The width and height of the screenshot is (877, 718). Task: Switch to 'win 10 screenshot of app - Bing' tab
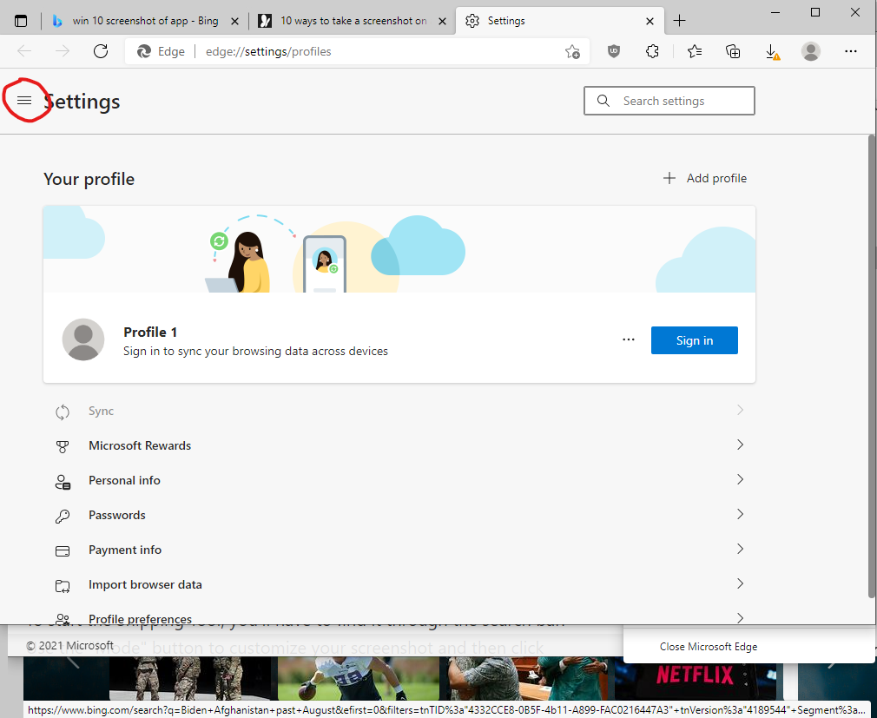pyautogui.click(x=145, y=21)
